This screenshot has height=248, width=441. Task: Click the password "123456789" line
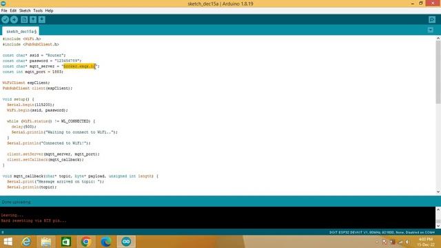(42, 61)
